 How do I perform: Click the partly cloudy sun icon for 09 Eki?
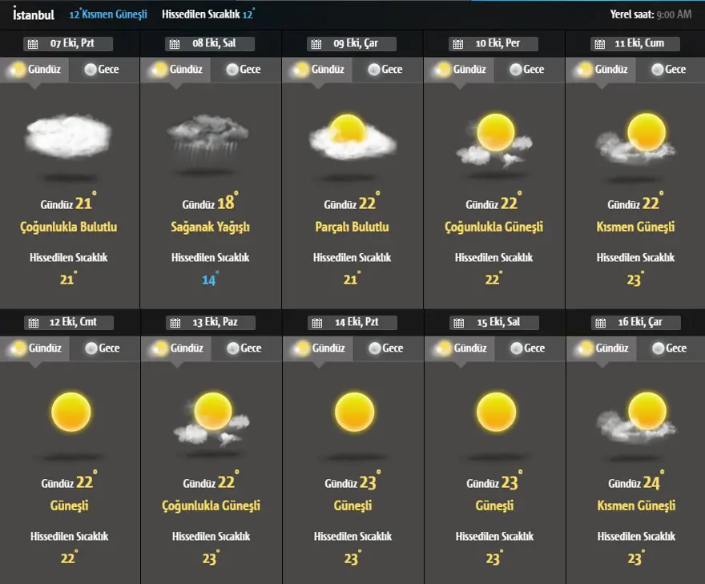click(x=352, y=136)
